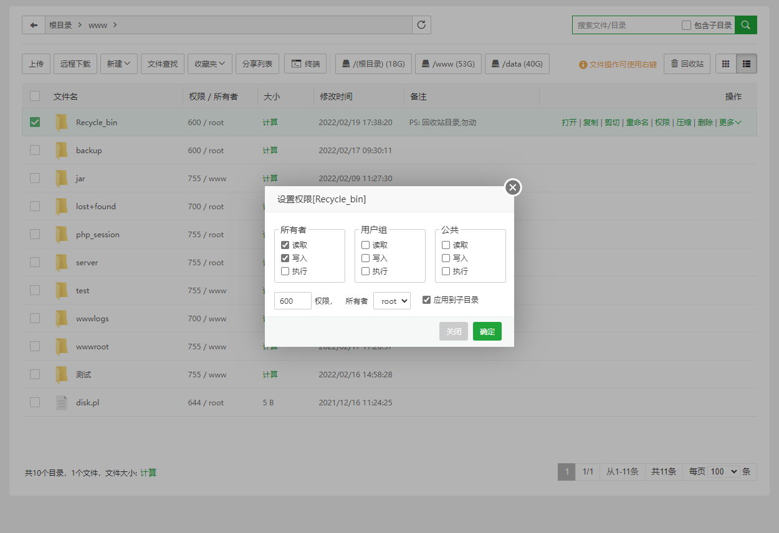
Task: Open the terminal from the toolbar
Action: point(305,64)
